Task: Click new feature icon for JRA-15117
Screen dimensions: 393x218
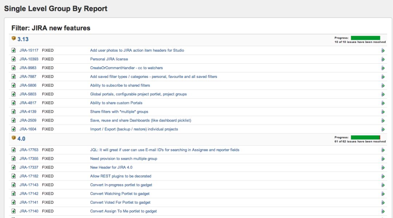Action: pyautogui.click(x=13, y=50)
